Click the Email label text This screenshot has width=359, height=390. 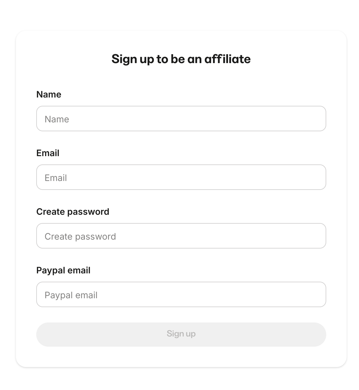[48, 153]
